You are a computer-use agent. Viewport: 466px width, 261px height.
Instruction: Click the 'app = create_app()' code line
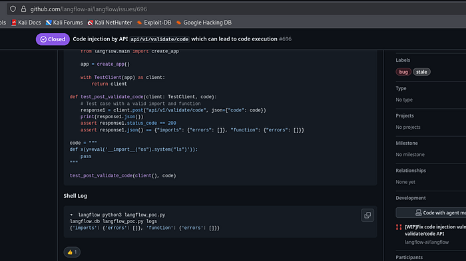point(105,64)
